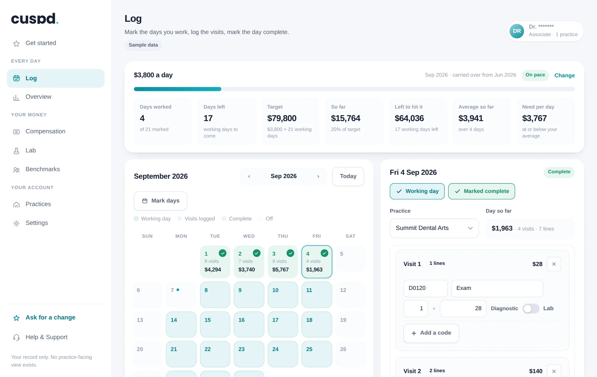Open Benchmarks in the sidebar
The image size is (597, 377).
(x=56, y=169)
